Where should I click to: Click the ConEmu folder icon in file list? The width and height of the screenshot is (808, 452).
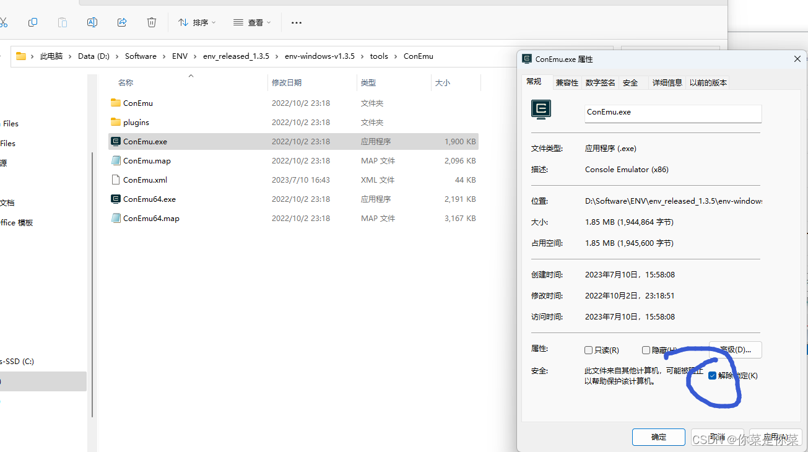116,103
